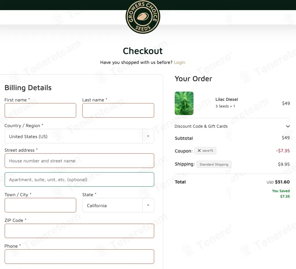Click the Checkout page heading
The width and height of the screenshot is (296, 269).
143,51
